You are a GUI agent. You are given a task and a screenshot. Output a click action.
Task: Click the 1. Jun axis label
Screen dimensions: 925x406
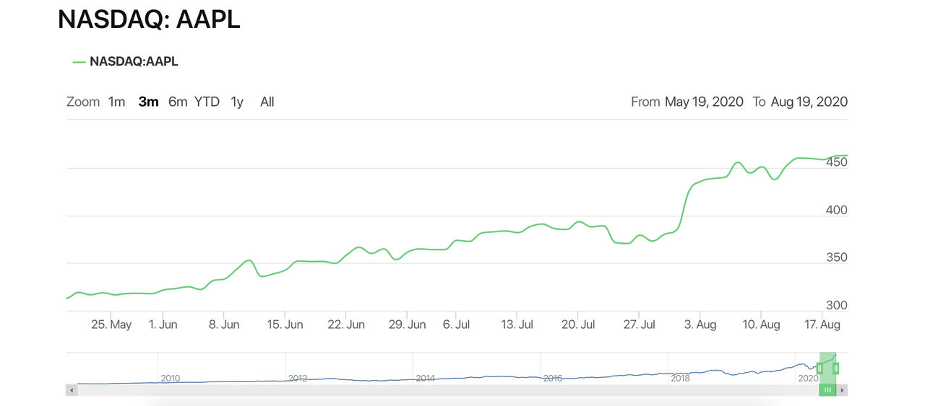[163, 325]
